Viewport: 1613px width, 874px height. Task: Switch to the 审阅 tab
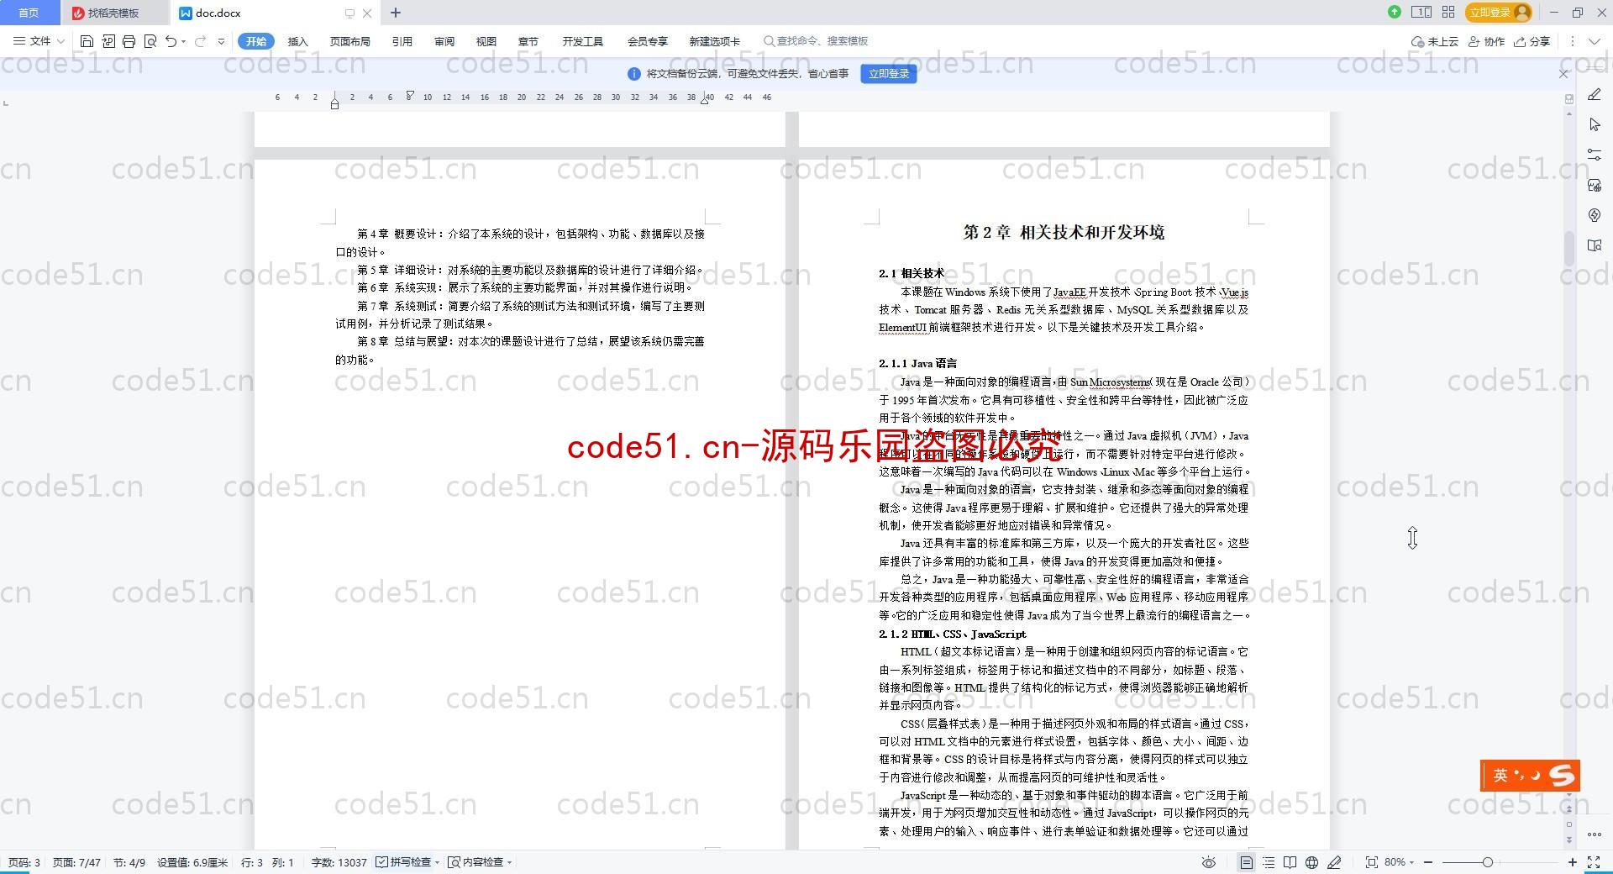tap(444, 41)
